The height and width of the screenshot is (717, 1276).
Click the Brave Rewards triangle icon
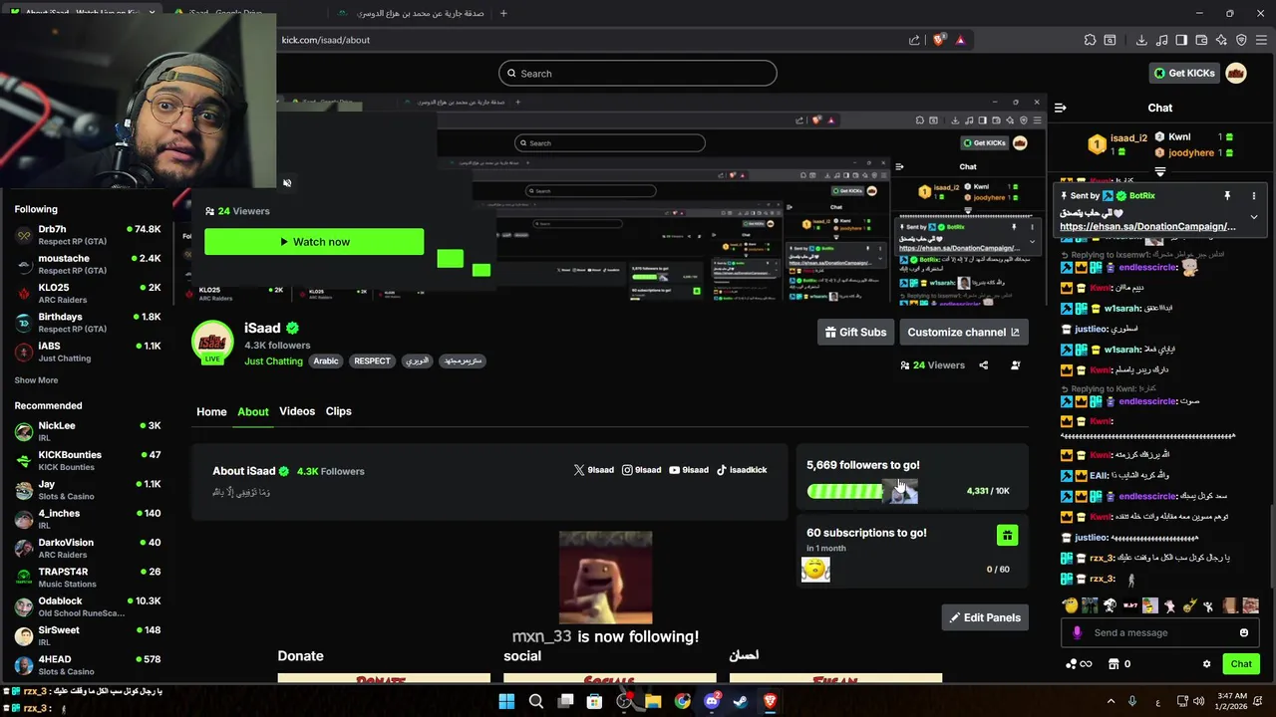point(960,40)
